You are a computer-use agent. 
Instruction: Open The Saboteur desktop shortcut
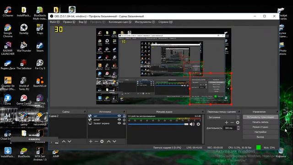[24, 65]
